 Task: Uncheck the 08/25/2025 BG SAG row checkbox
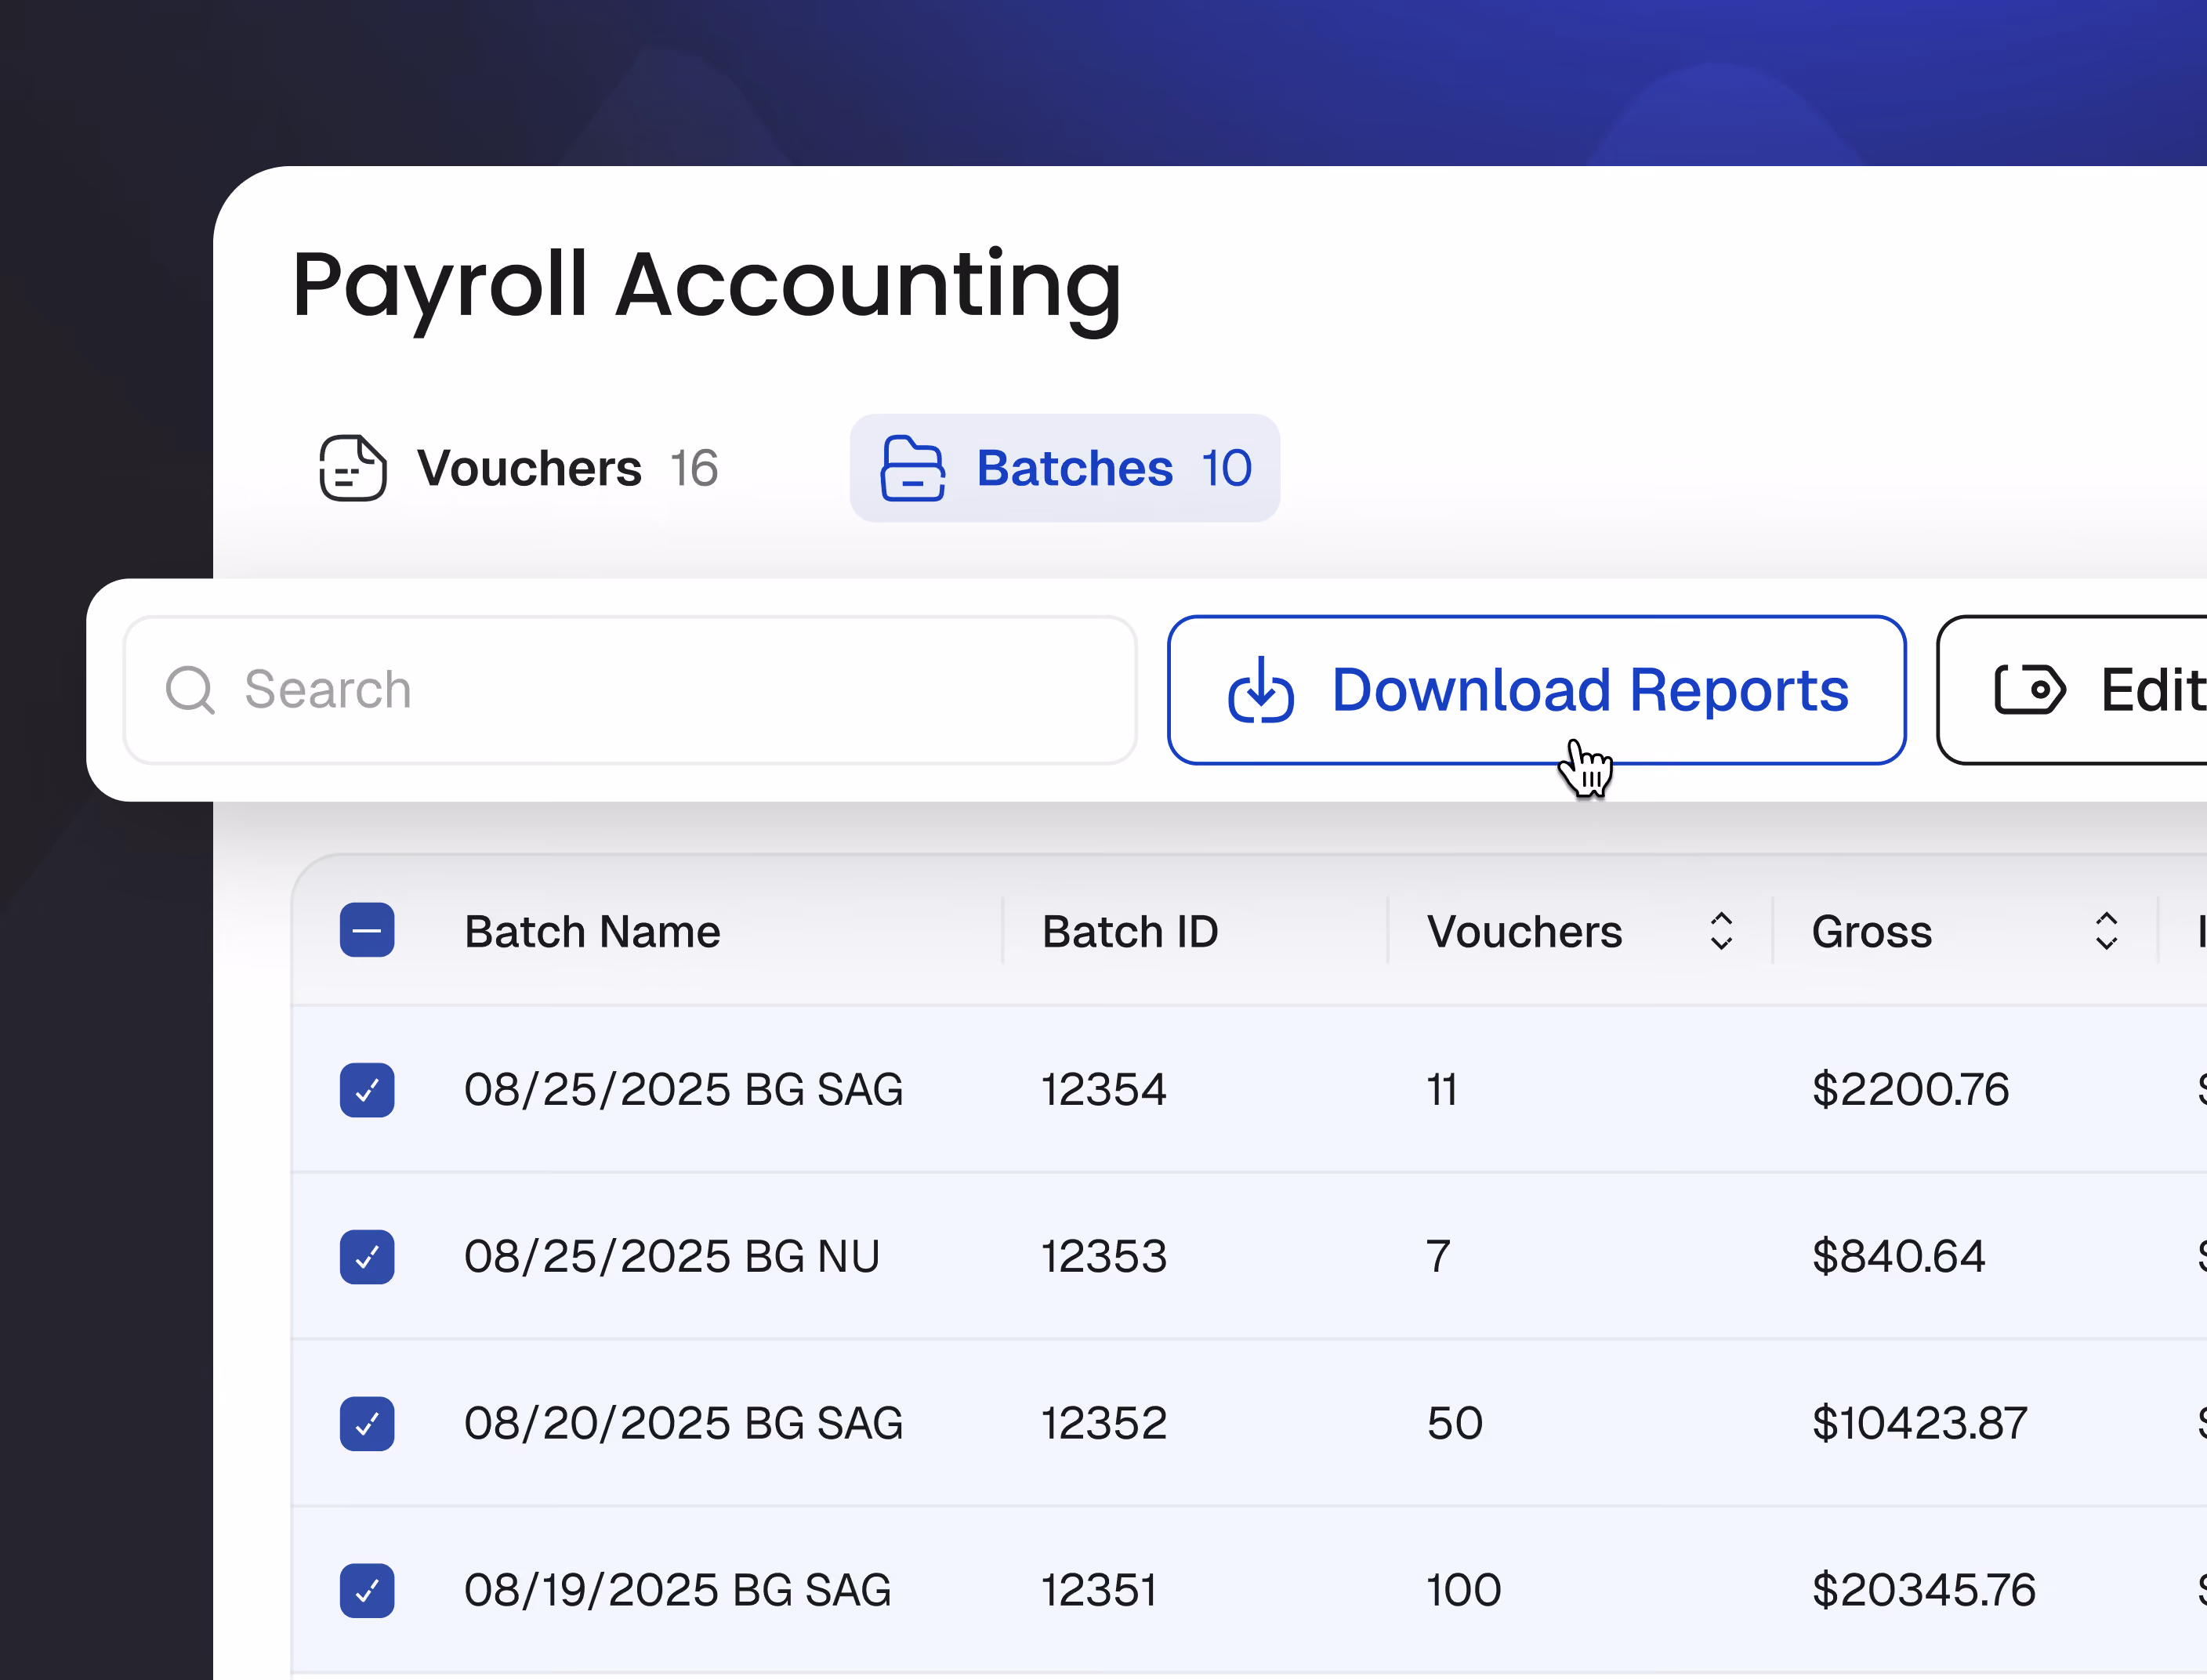tap(367, 1090)
